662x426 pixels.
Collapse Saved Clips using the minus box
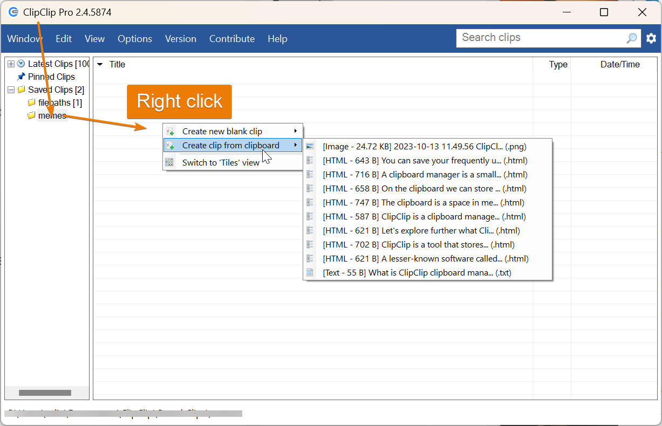coord(11,90)
